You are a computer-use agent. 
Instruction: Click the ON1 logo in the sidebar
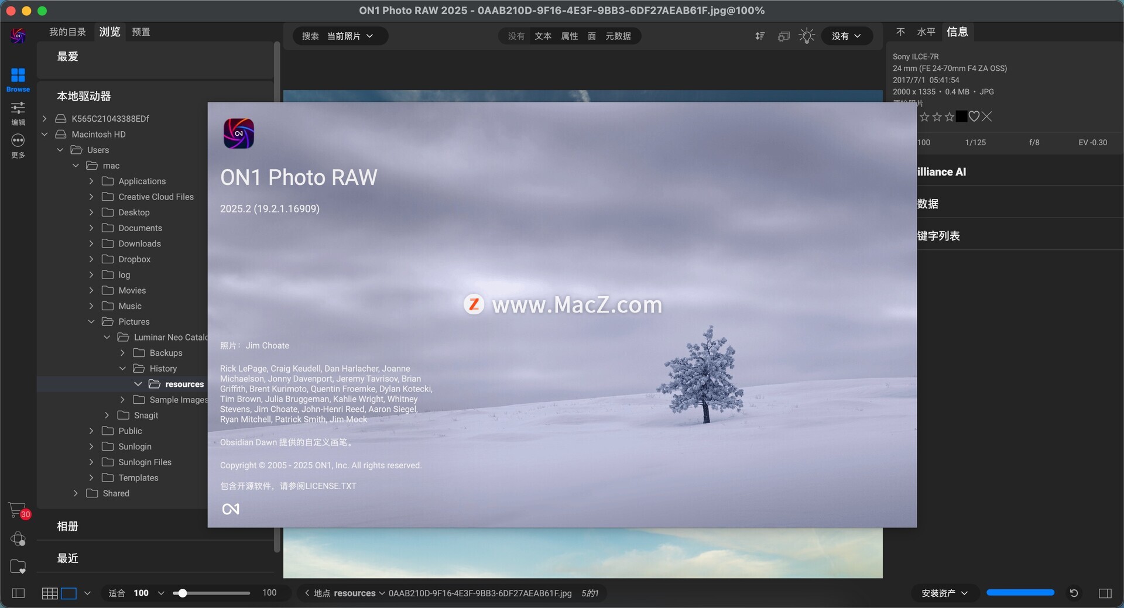coord(18,36)
